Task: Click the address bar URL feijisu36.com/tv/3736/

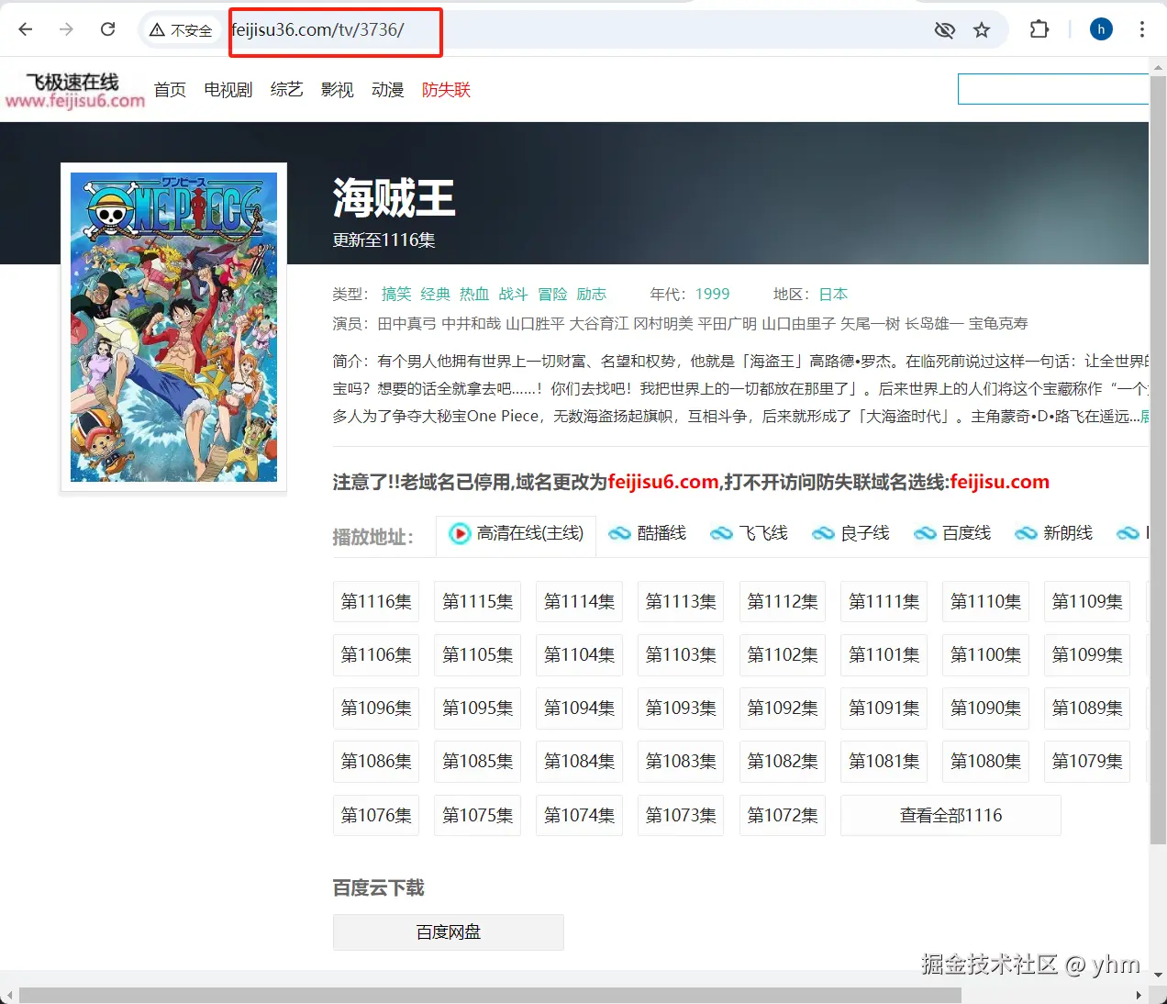Action: click(x=317, y=29)
